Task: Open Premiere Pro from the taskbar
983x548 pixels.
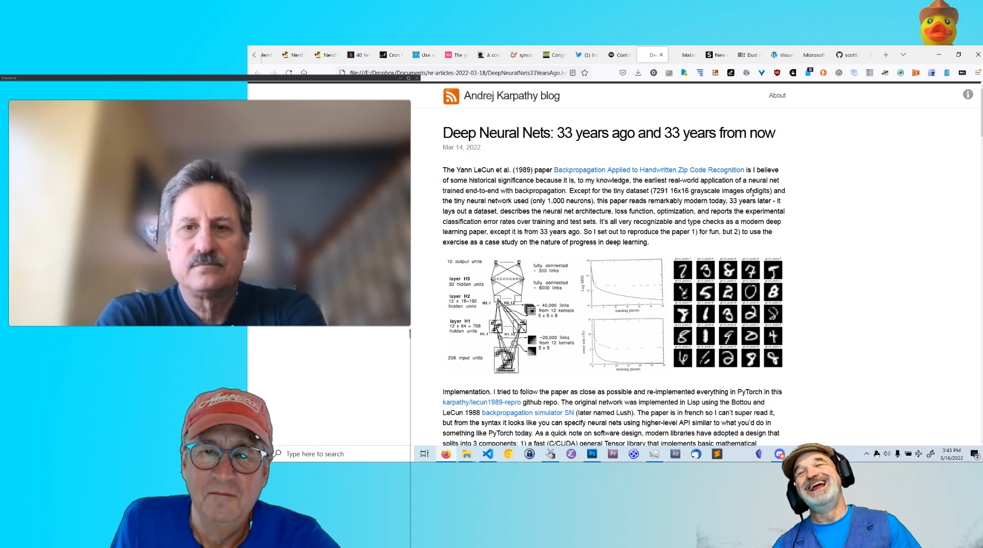Action: coord(613,454)
